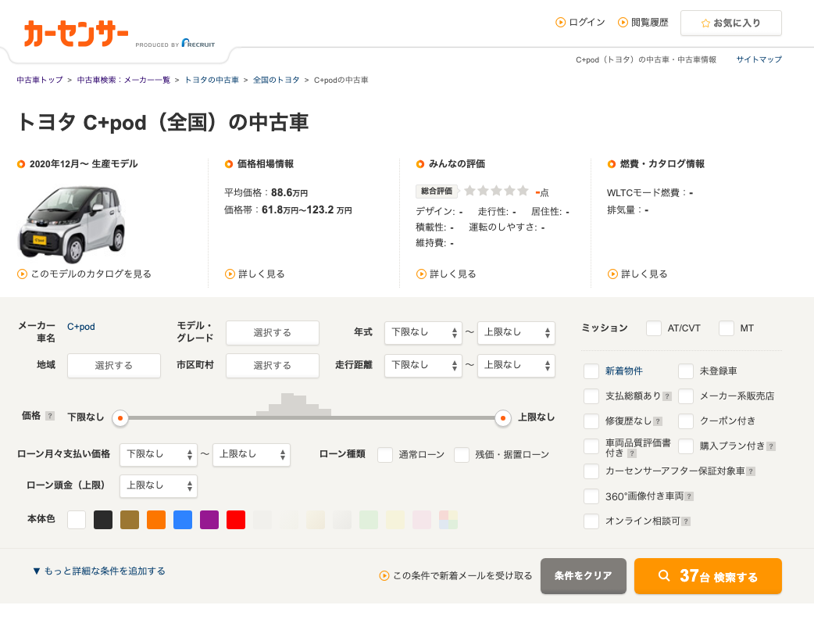814x623 pixels.
Task: Click トヨタの中古車 breadcrumb link
Action: coord(212,80)
